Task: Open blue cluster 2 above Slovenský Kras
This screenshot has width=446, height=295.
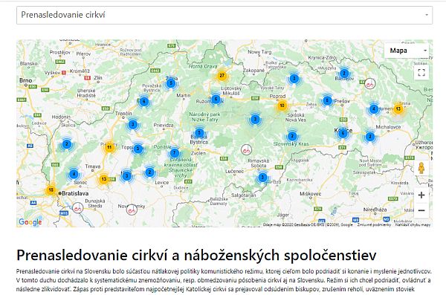Action: point(292,136)
